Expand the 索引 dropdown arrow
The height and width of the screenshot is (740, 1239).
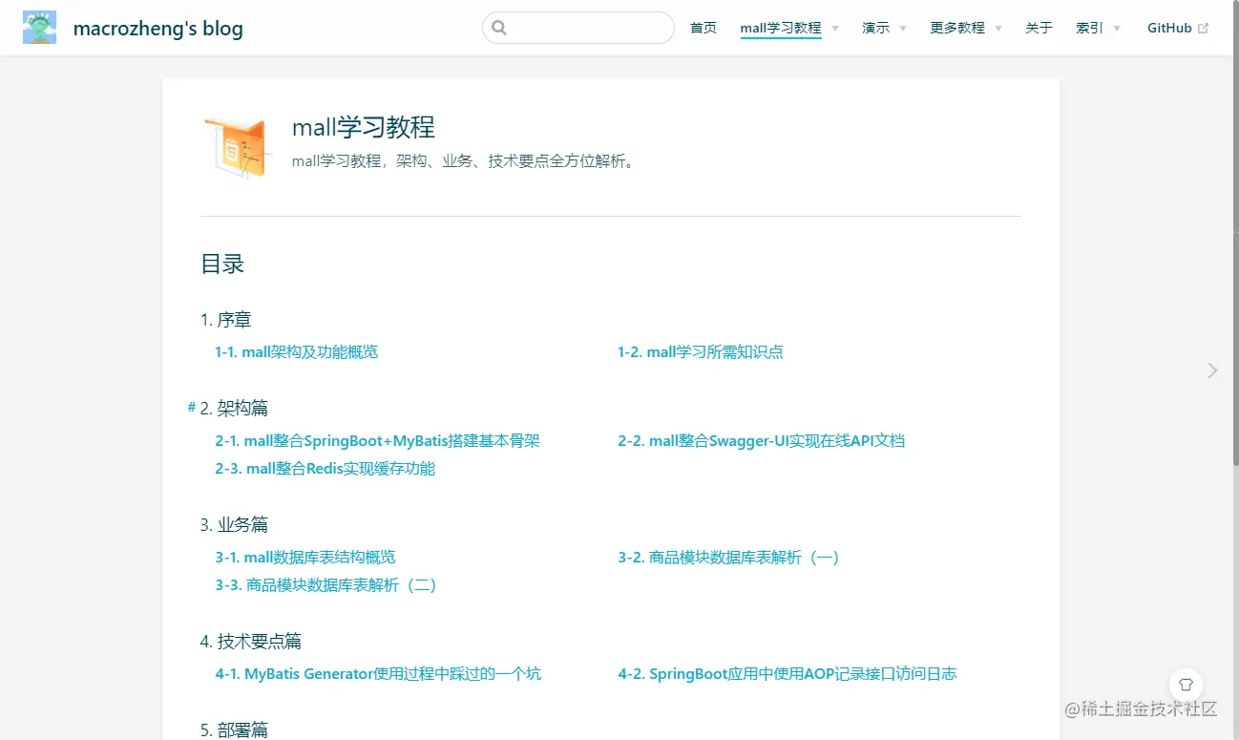[1117, 29]
